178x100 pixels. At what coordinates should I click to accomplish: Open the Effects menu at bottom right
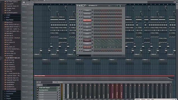[143, 99]
